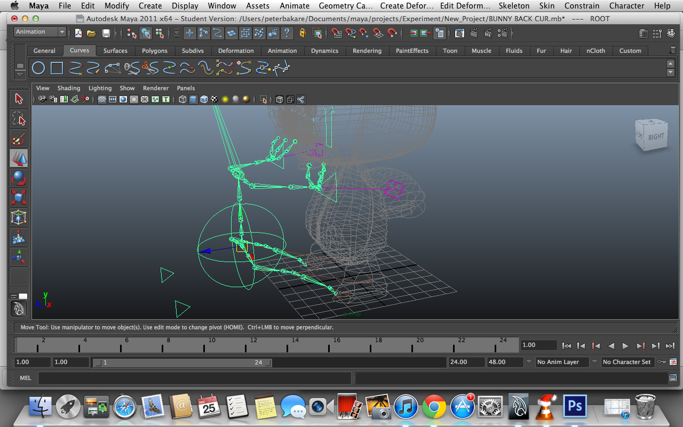Image resolution: width=683 pixels, height=427 pixels.
Task: Choose the Lasso Select tool
Action: pos(19,118)
